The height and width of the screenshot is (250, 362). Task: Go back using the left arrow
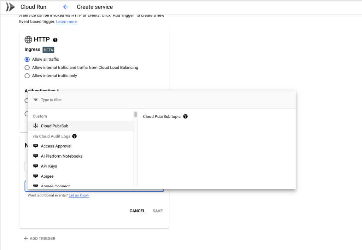click(x=65, y=7)
